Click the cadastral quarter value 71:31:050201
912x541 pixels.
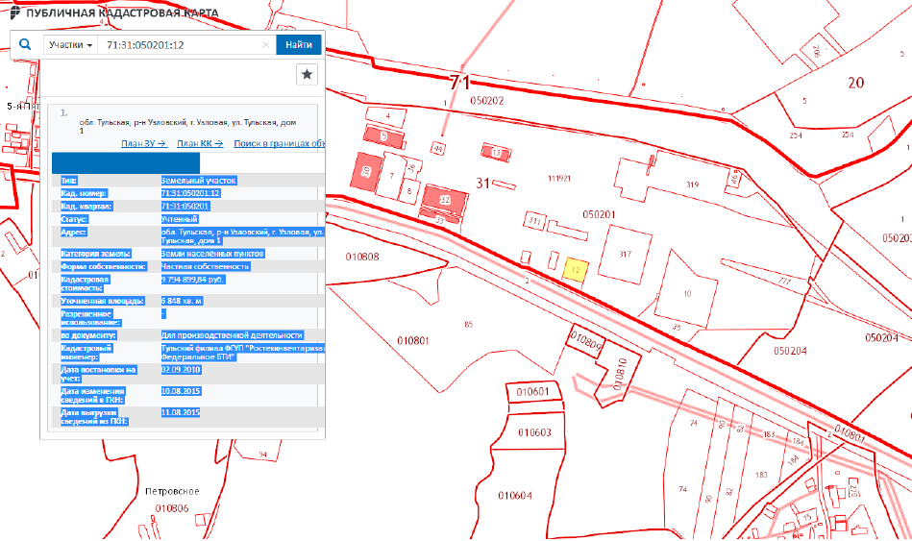tap(185, 207)
